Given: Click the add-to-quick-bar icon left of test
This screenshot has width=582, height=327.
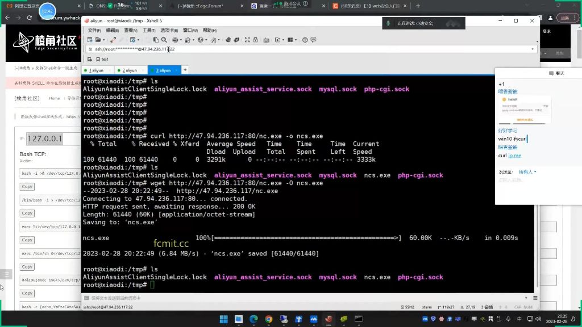Looking at the screenshot, I should tap(89, 59).
